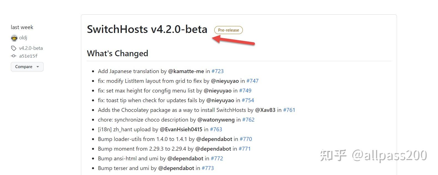Open pull request #749
The height and width of the screenshot is (175, 438).
pos(245,91)
